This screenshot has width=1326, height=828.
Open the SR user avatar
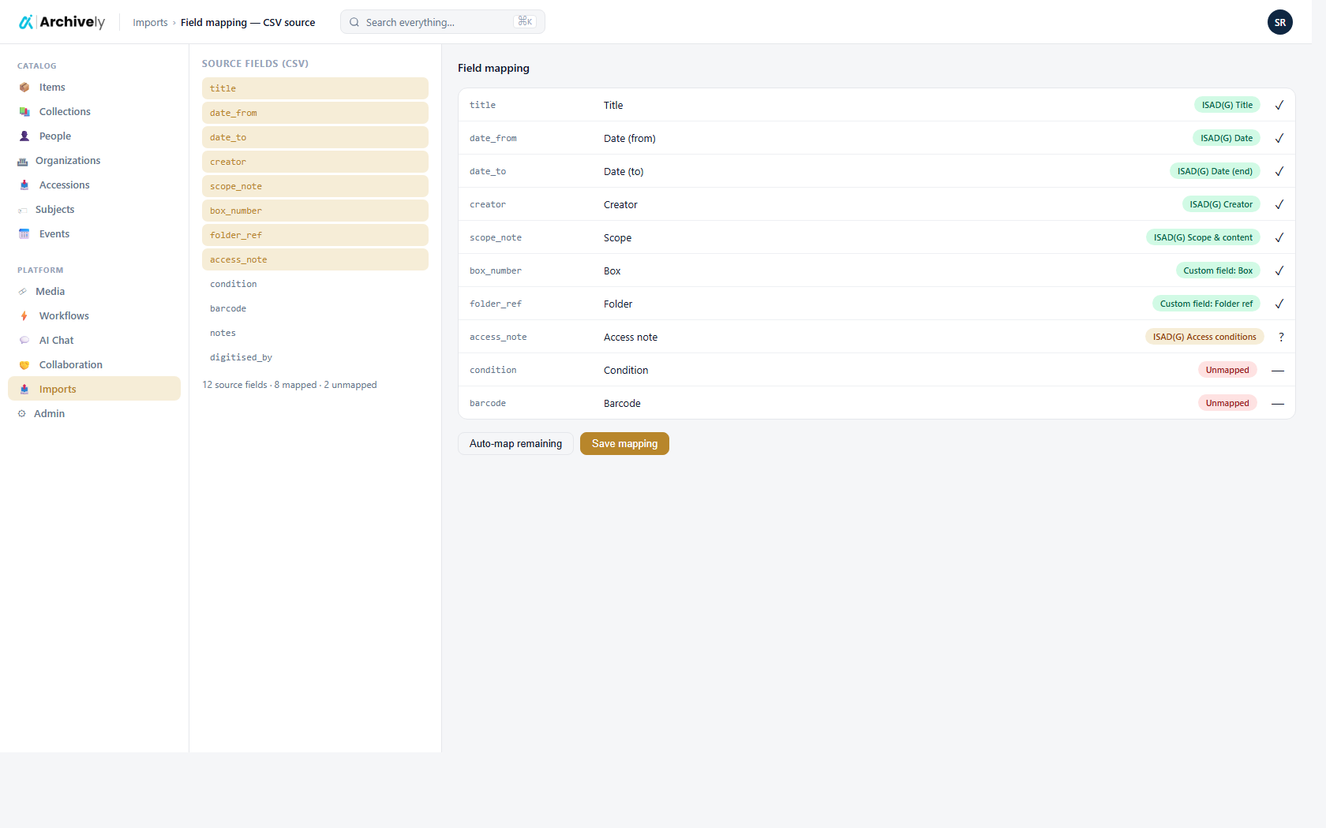(1280, 22)
